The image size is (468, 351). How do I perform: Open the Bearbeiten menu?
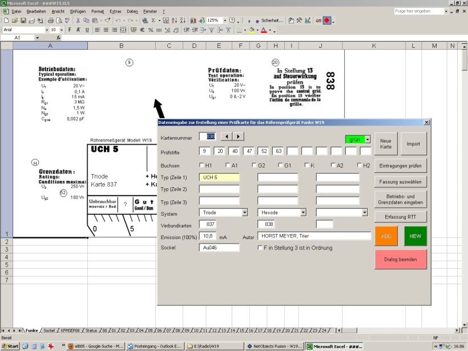click(36, 11)
